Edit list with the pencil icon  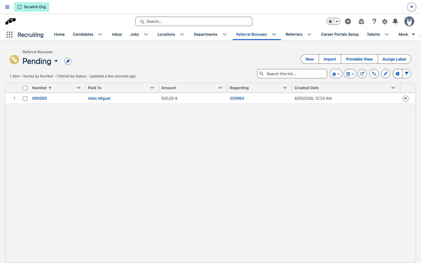point(386,74)
